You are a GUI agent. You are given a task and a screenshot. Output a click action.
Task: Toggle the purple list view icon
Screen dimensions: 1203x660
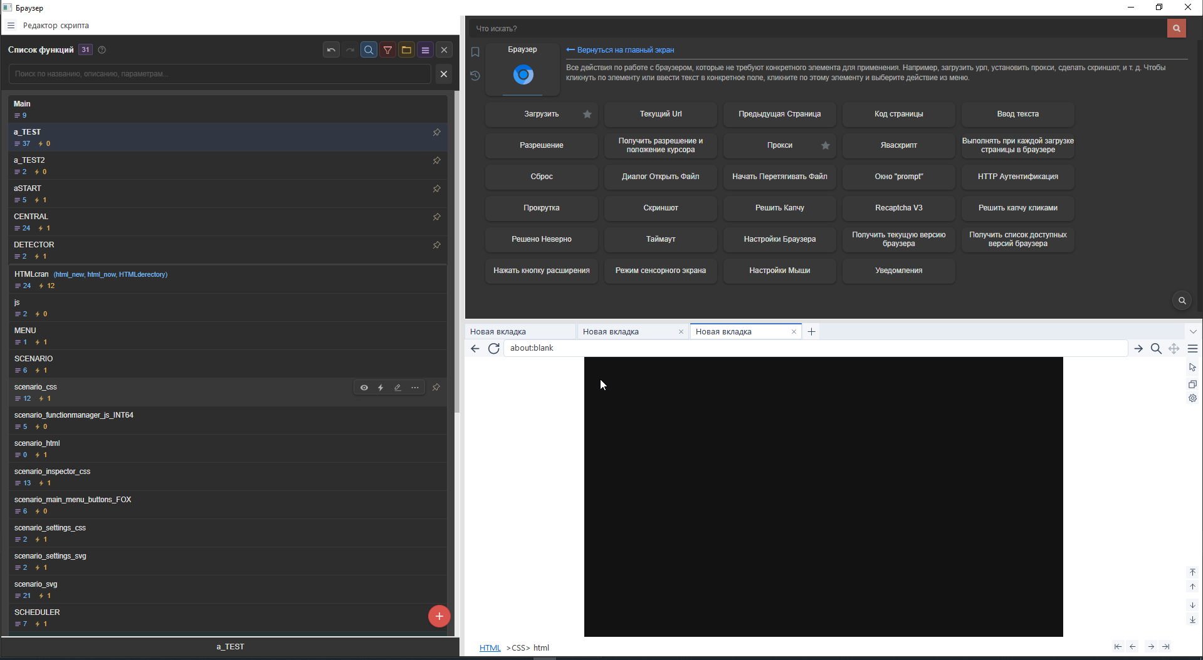point(425,50)
